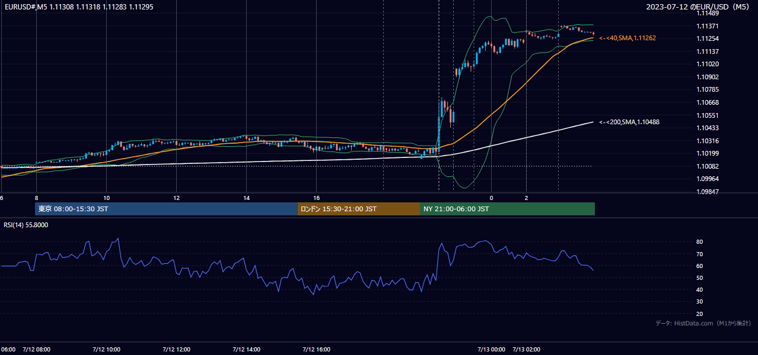Click price axis value 1.09964
758x355 pixels.
point(708,179)
